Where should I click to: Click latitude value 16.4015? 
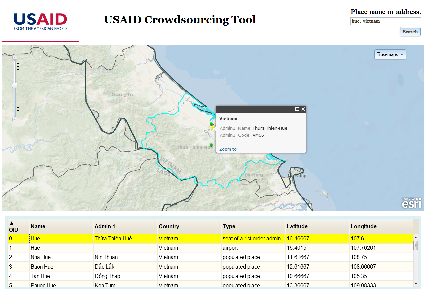(x=317, y=248)
